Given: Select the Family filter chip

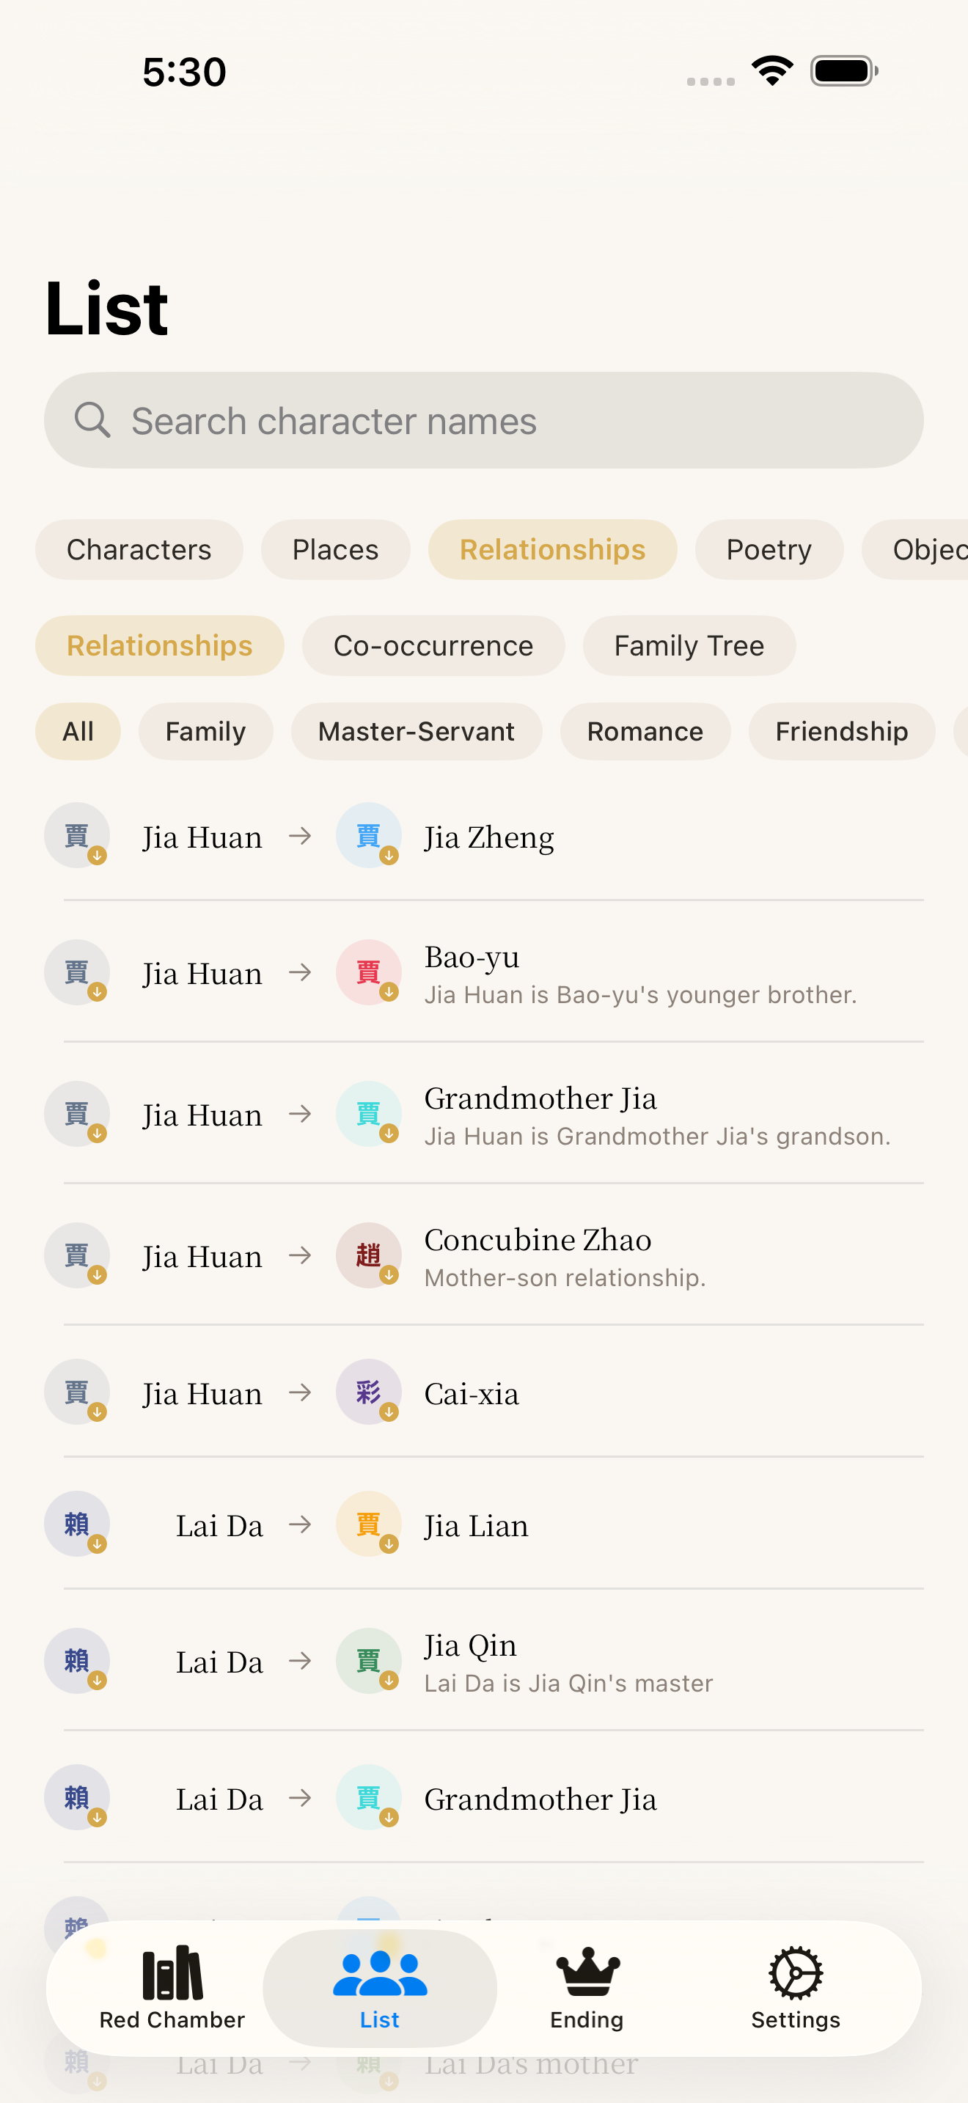Looking at the screenshot, I should point(205,732).
